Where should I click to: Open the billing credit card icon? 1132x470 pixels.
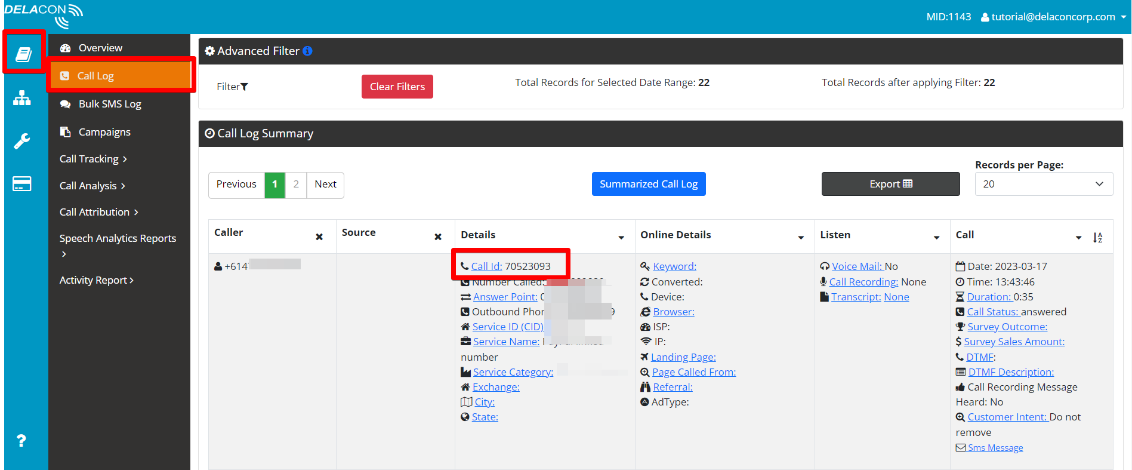coord(22,184)
